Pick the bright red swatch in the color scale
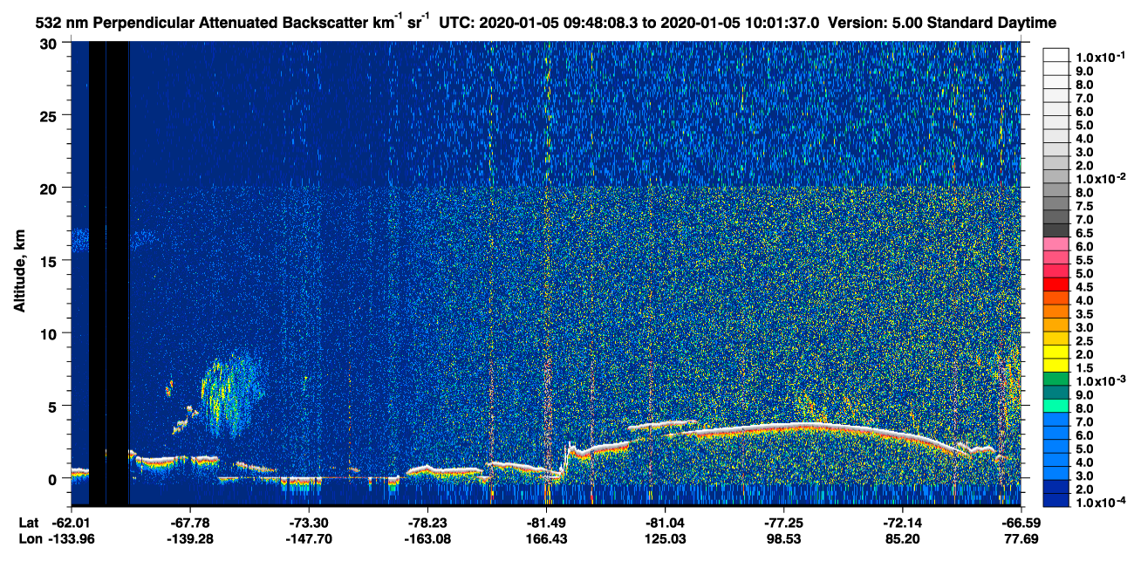This screenshot has height=582, width=1134. [x=1055, y=284]
